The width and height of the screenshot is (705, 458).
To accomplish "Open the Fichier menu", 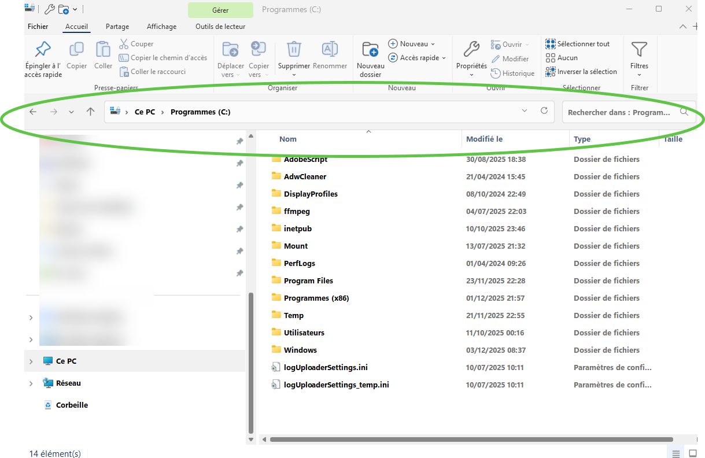I will [38, 27].
